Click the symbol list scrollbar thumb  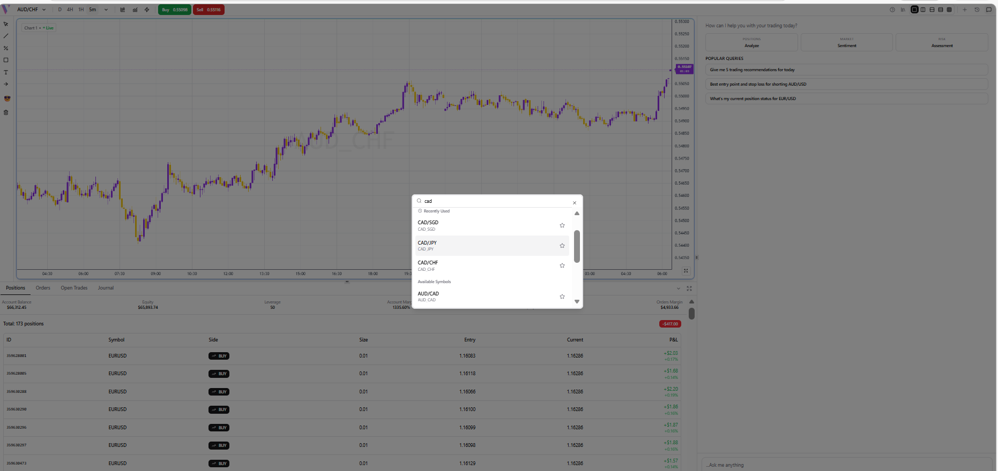(577, 246)
